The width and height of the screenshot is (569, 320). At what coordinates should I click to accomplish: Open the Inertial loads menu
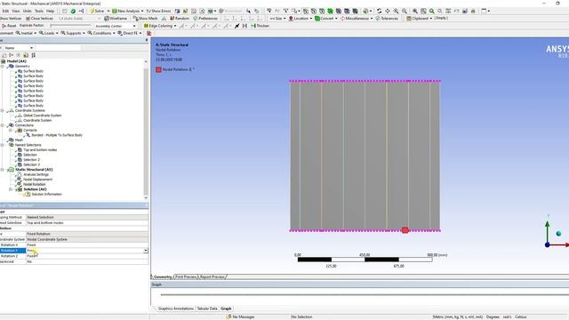coord(26,33)
